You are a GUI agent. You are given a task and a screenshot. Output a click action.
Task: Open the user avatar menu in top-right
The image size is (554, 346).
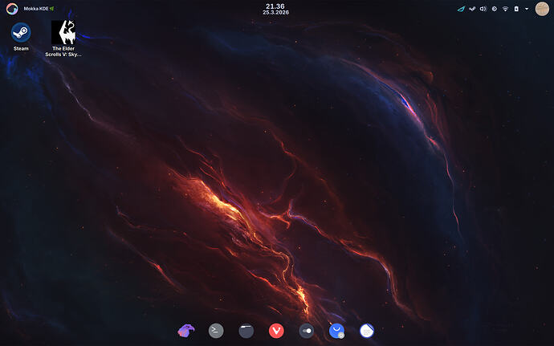tap(542, 8)
